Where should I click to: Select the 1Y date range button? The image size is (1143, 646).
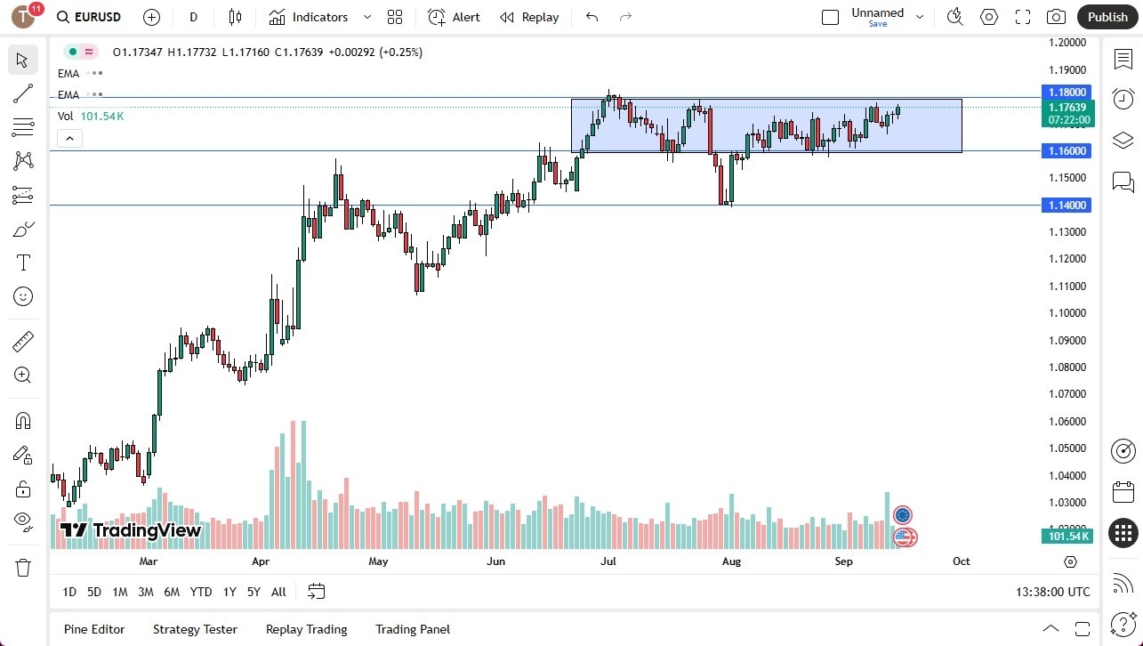click(x=229, y=591)
